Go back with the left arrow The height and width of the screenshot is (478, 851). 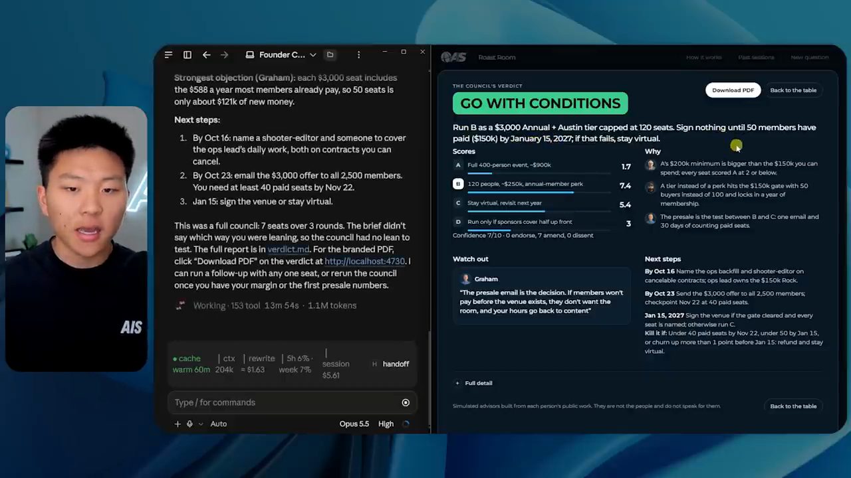pos(207,55)
